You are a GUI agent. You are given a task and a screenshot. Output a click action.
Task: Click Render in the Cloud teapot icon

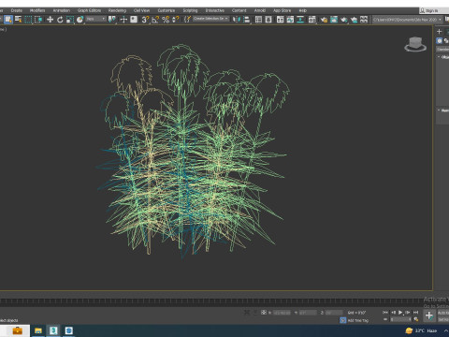coord(354,20)
